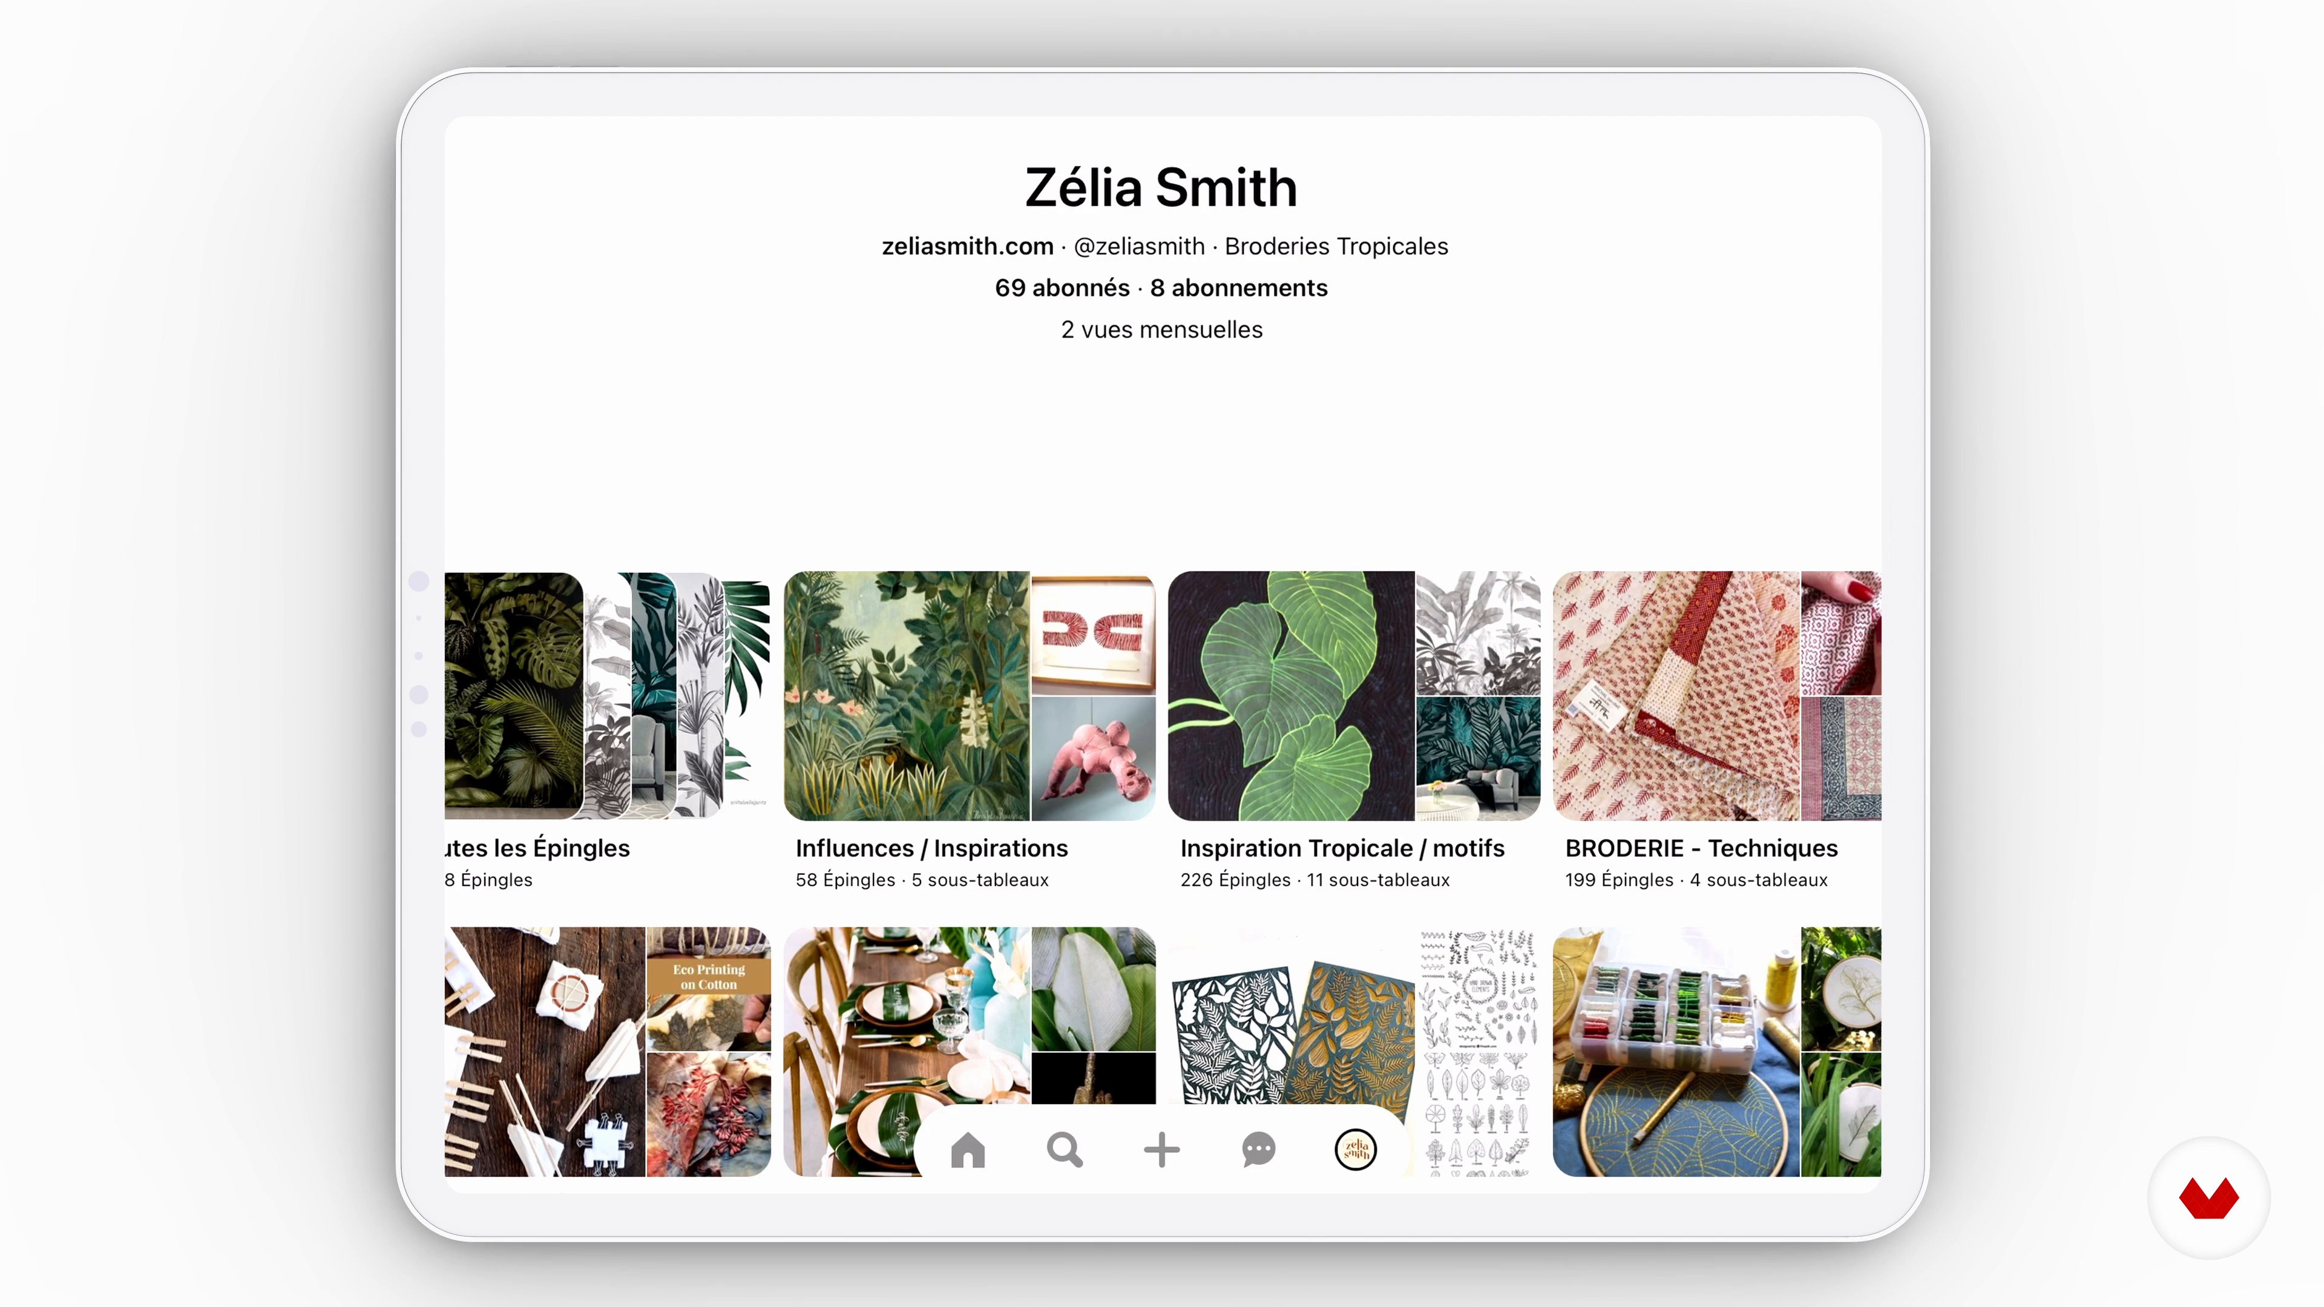Select the BRODERIE - Techniques title
Viewport: 2324px width, 1307px height.
point(1701,848)
